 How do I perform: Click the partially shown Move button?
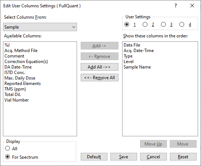click(x=183, y=144)
